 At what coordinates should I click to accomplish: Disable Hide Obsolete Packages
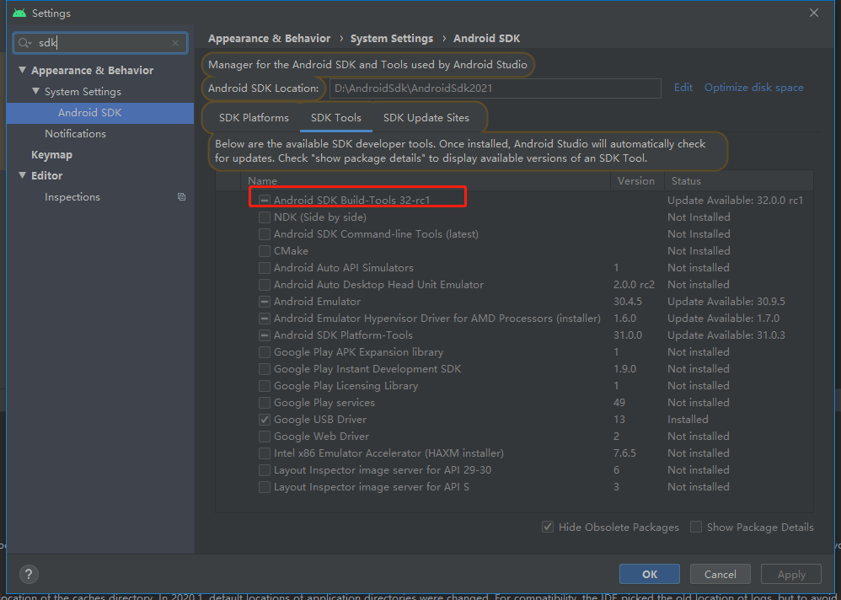tap(548, 527)
